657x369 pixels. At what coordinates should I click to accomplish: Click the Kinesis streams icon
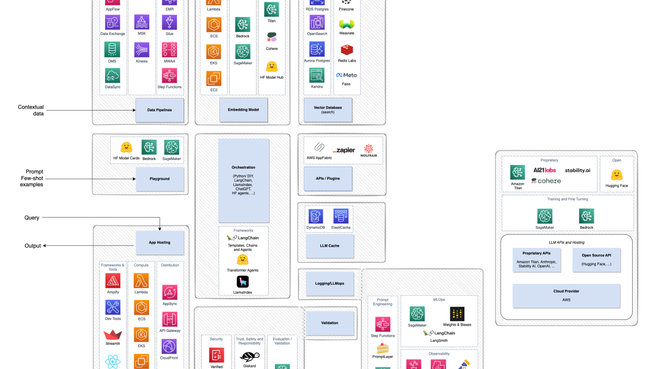coord(142,49)
